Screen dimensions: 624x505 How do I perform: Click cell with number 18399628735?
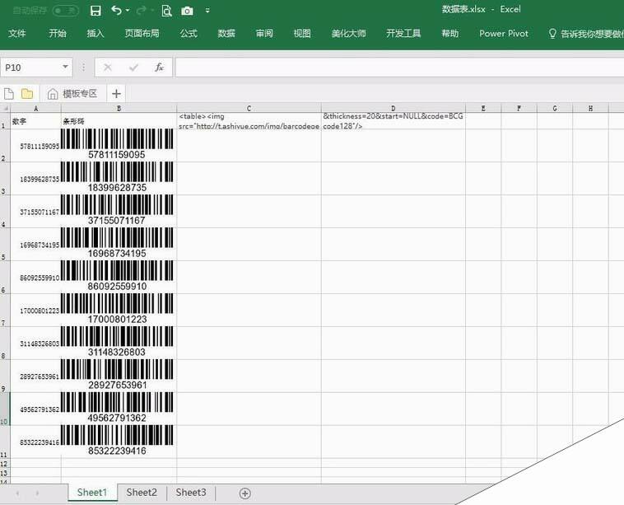[x=36, y=179]
